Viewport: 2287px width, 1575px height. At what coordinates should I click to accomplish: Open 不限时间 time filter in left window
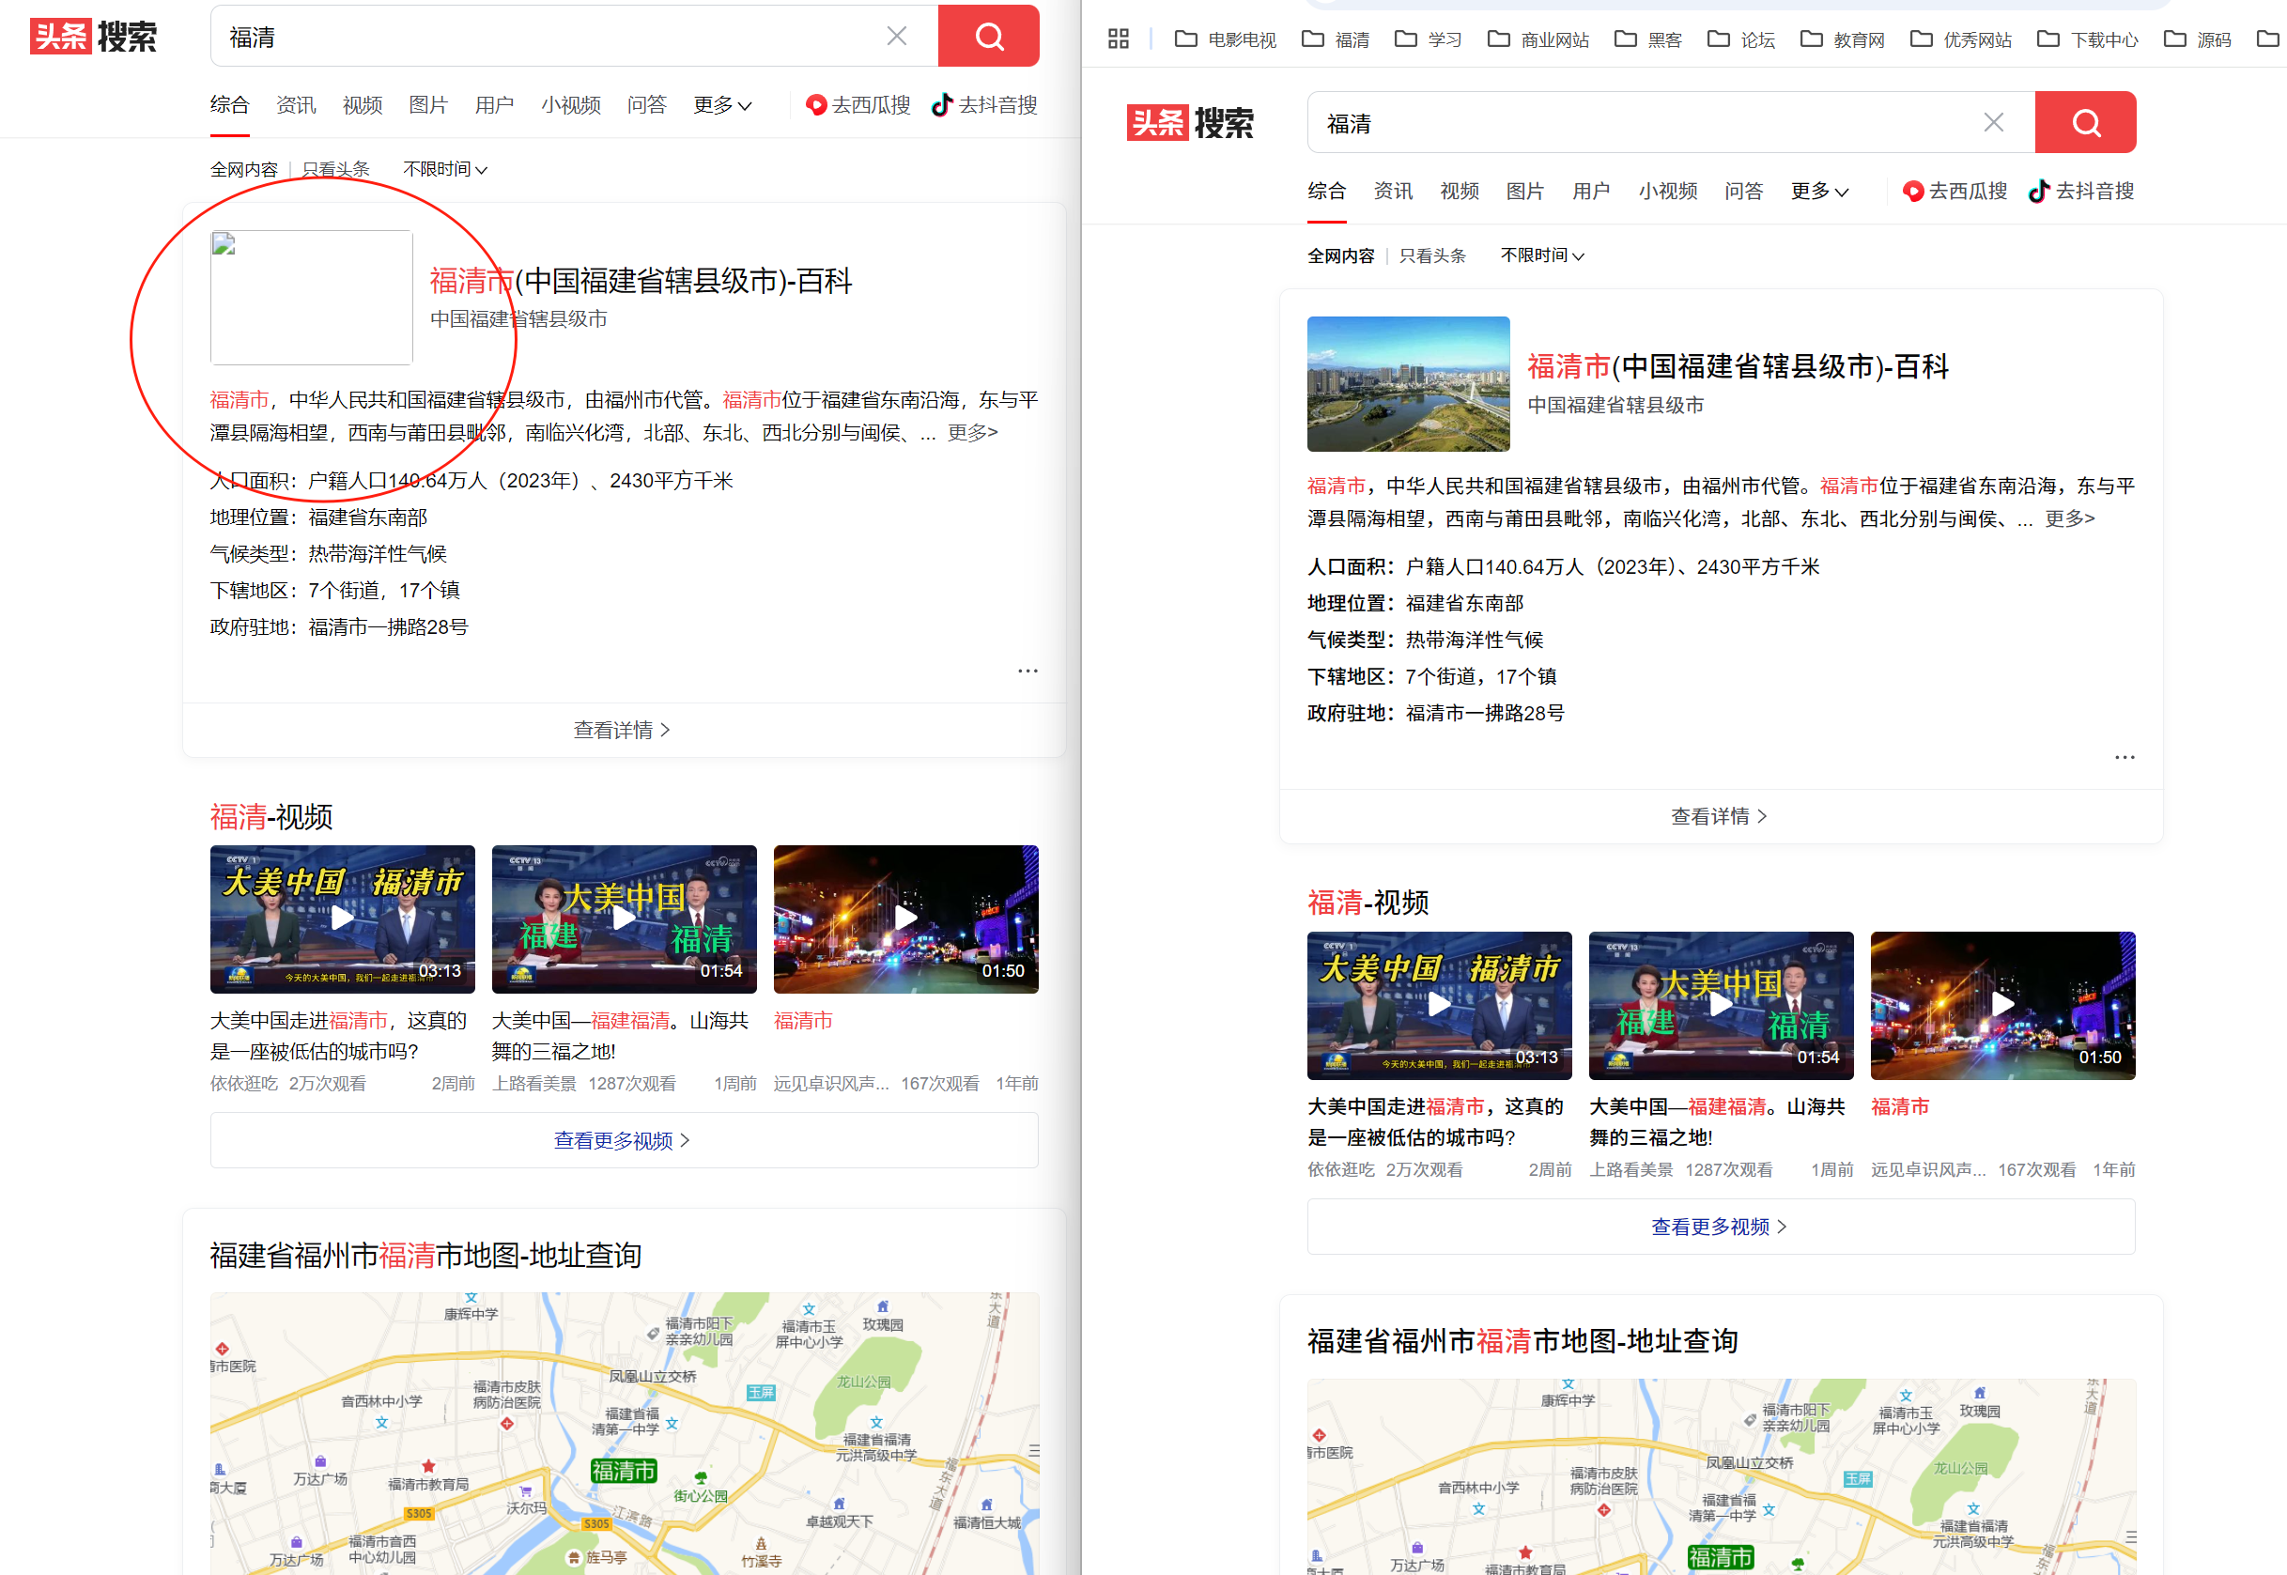445,169
